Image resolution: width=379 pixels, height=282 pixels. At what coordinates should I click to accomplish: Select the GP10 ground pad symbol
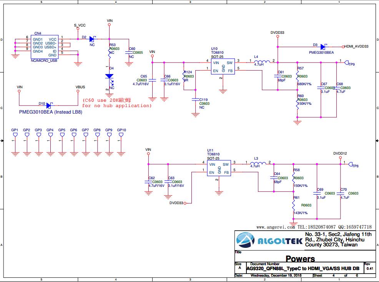(121, 135)
